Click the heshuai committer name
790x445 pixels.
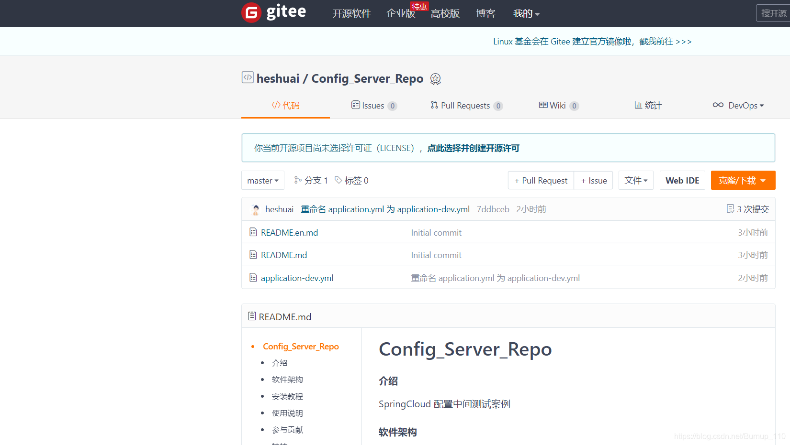tap(279, 209)
